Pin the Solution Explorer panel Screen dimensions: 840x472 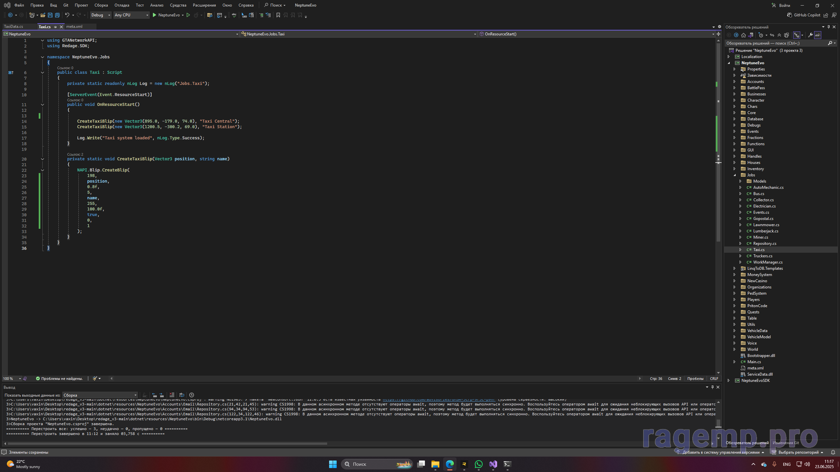point(829,27)
